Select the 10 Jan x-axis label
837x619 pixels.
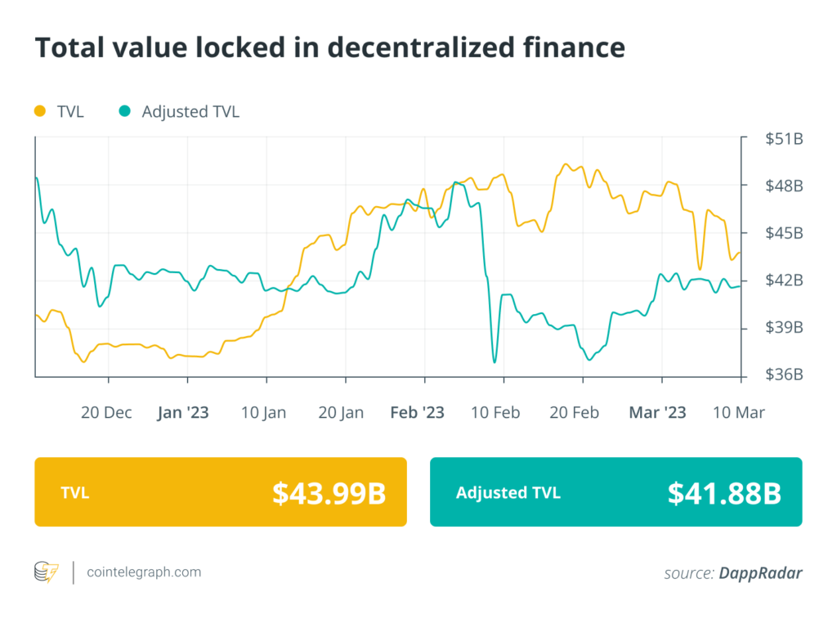[263, 412]
